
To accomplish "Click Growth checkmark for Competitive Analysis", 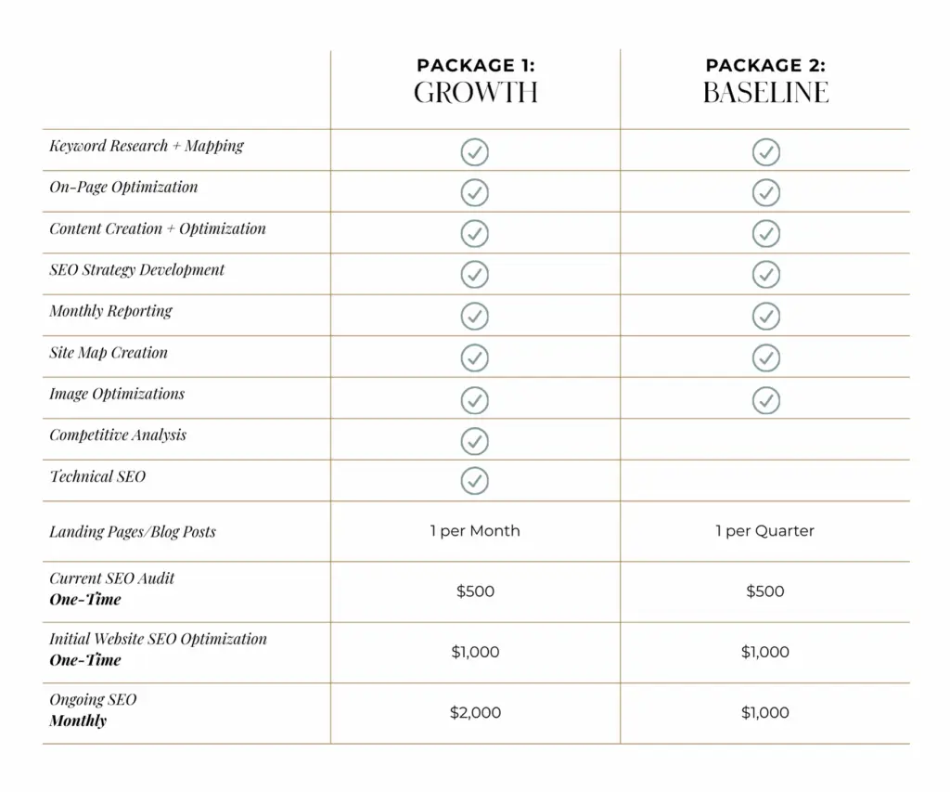I will point(475,440).
